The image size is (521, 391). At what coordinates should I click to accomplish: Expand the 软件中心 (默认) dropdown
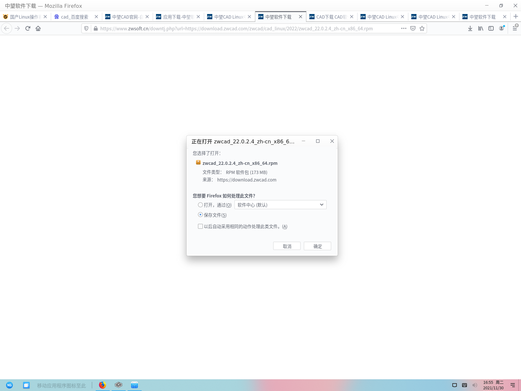(280, 205)
